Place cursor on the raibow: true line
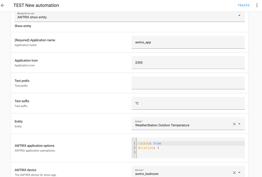 [150, 144]
